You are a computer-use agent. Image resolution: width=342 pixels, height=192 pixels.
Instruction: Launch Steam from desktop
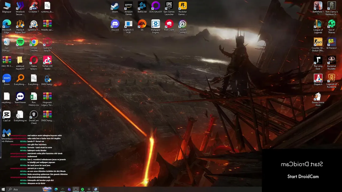[115, 8]
